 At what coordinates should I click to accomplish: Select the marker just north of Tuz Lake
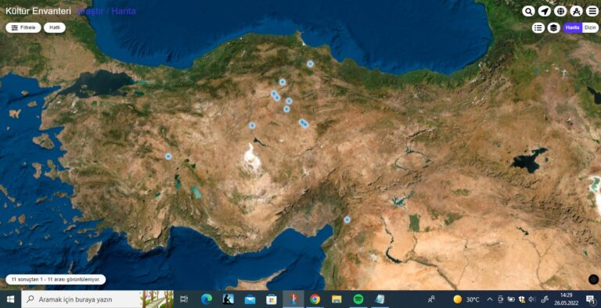tap(252, 125)
